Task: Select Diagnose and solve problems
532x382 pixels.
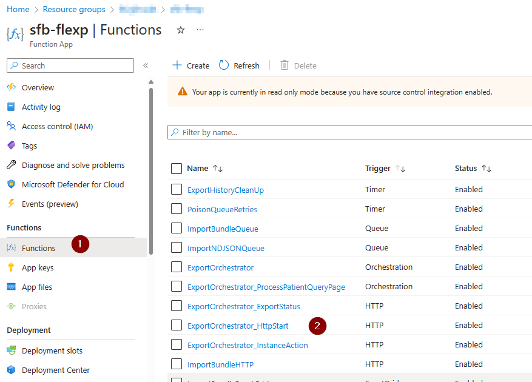Action: (73, 165)
